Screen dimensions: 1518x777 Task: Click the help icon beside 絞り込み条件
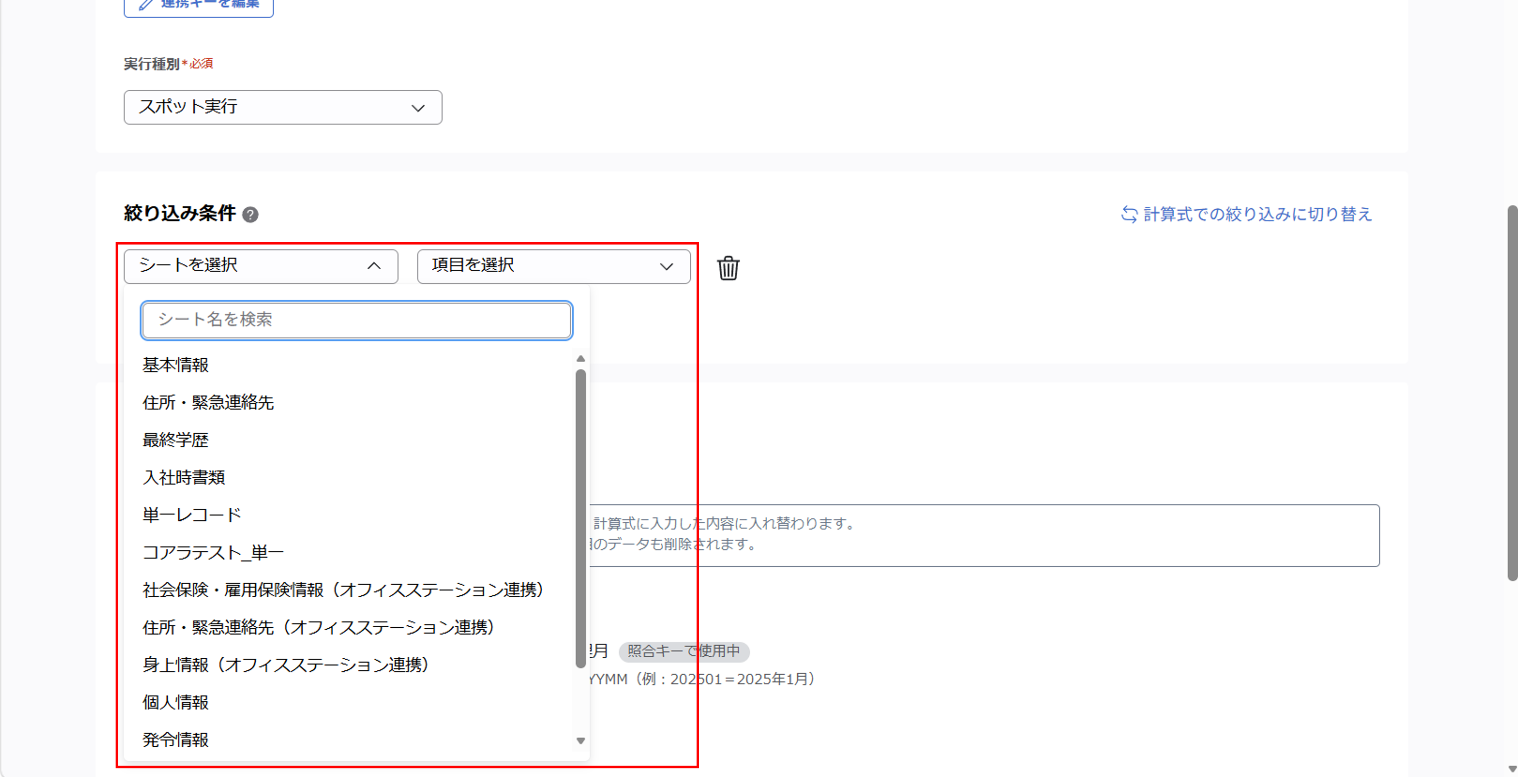click(250, 215)
